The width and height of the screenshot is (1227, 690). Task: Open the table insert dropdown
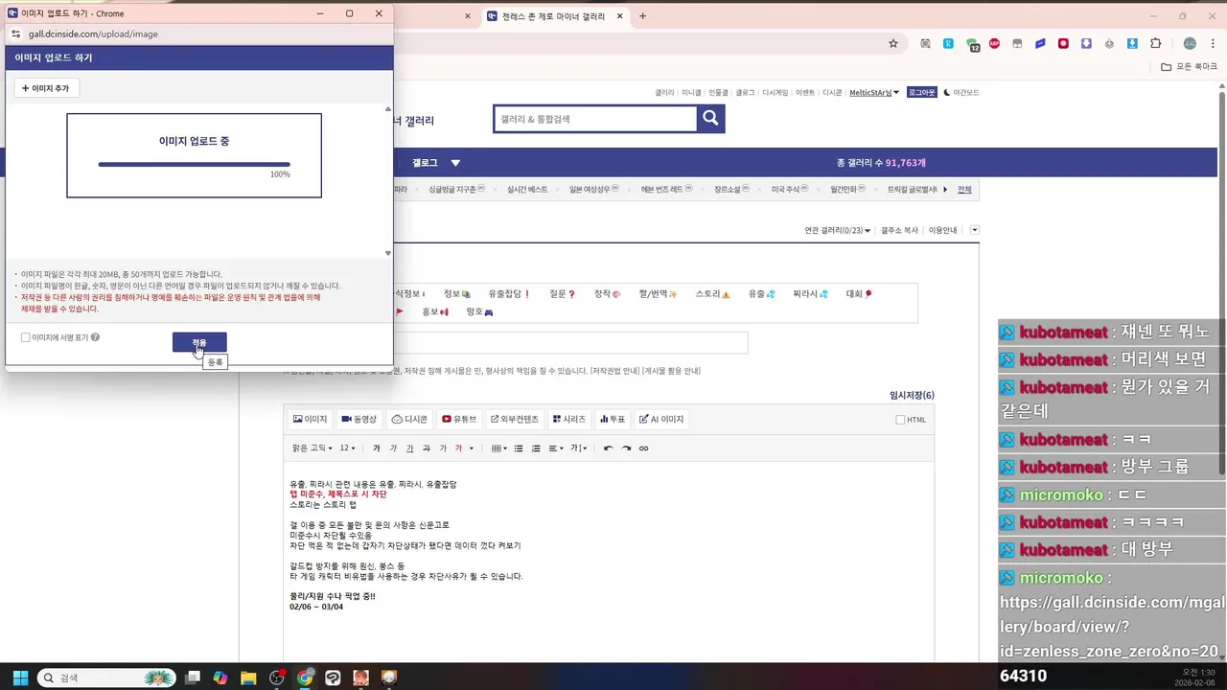pos(499,448)
